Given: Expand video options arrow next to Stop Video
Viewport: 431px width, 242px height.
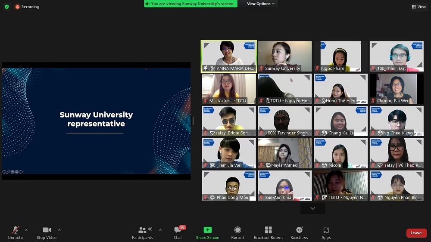Looking at the screenshot, I should (x=59, y=230).
